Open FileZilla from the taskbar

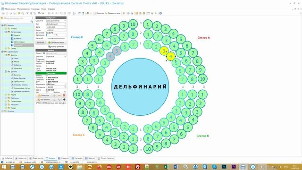[138, 167]
